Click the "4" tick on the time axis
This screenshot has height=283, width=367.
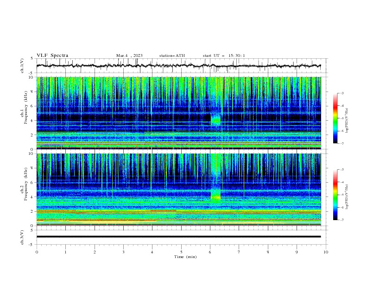pyautogui.click(x=152, y=252)
